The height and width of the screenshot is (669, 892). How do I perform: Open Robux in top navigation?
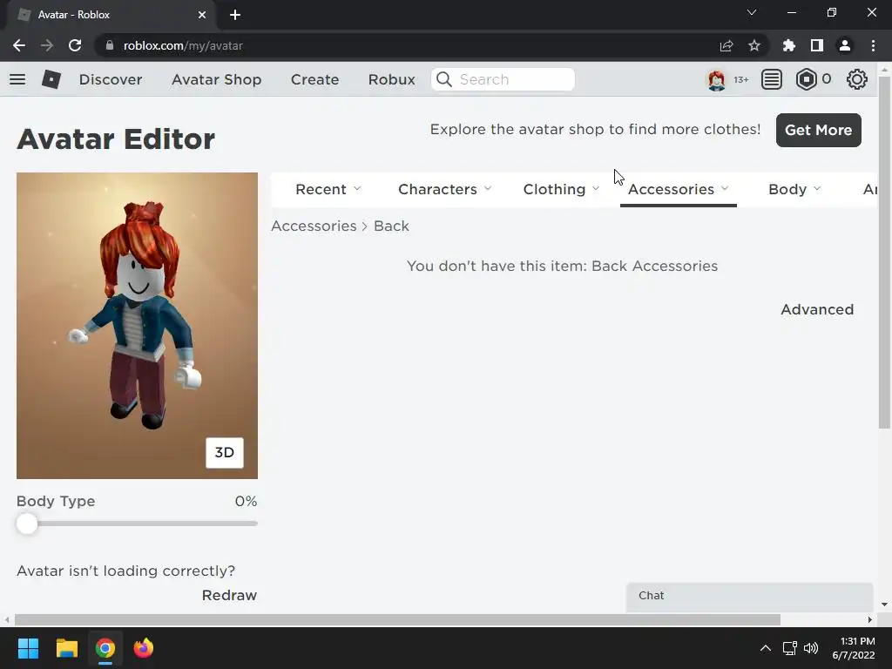point(392,79)
